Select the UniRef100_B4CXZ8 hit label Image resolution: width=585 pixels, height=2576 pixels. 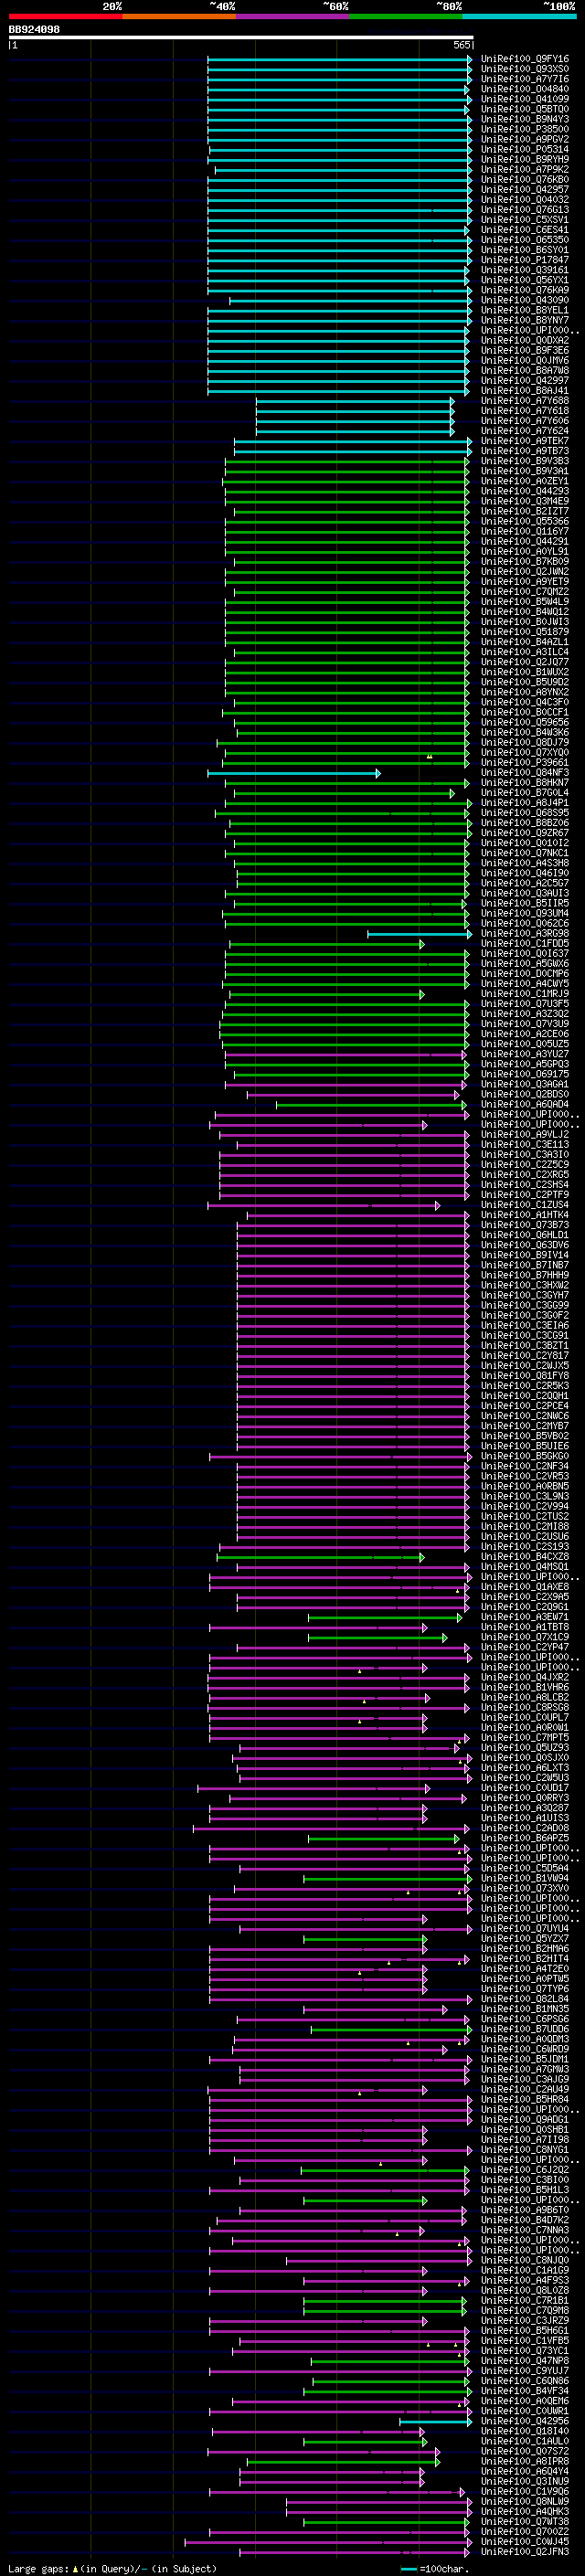[x=525, y=1557]
